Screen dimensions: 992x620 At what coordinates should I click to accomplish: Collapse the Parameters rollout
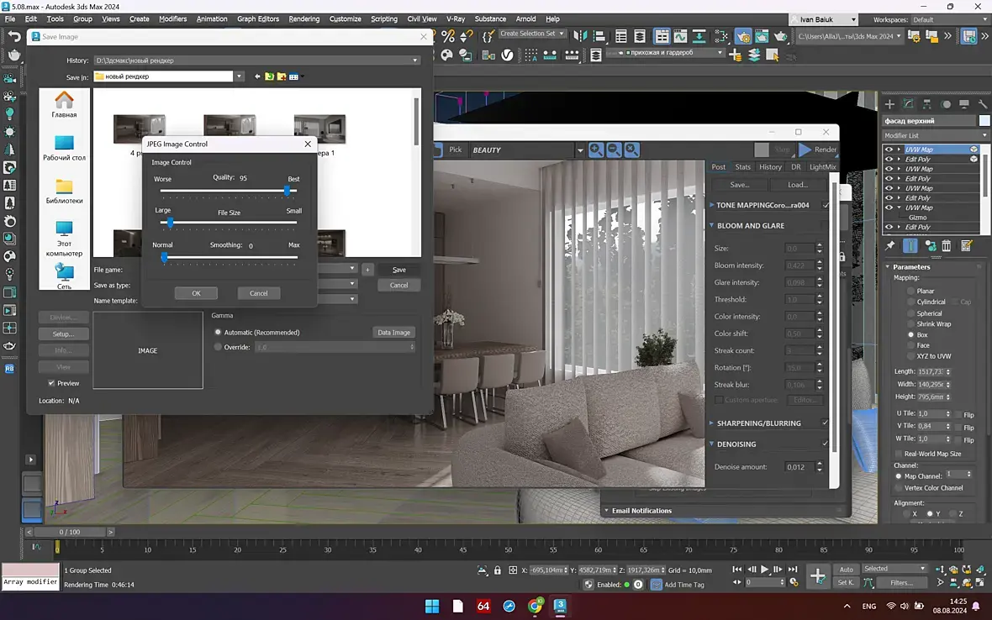pyautogui.click(x=888, y=266)
